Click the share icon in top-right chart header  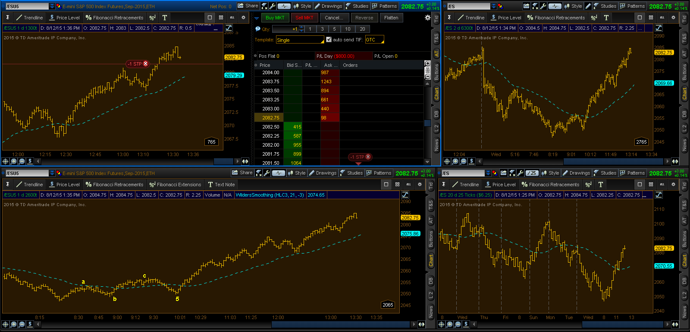(x=526, y=6)
